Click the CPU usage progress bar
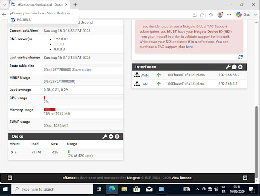 tap(83, 98)
